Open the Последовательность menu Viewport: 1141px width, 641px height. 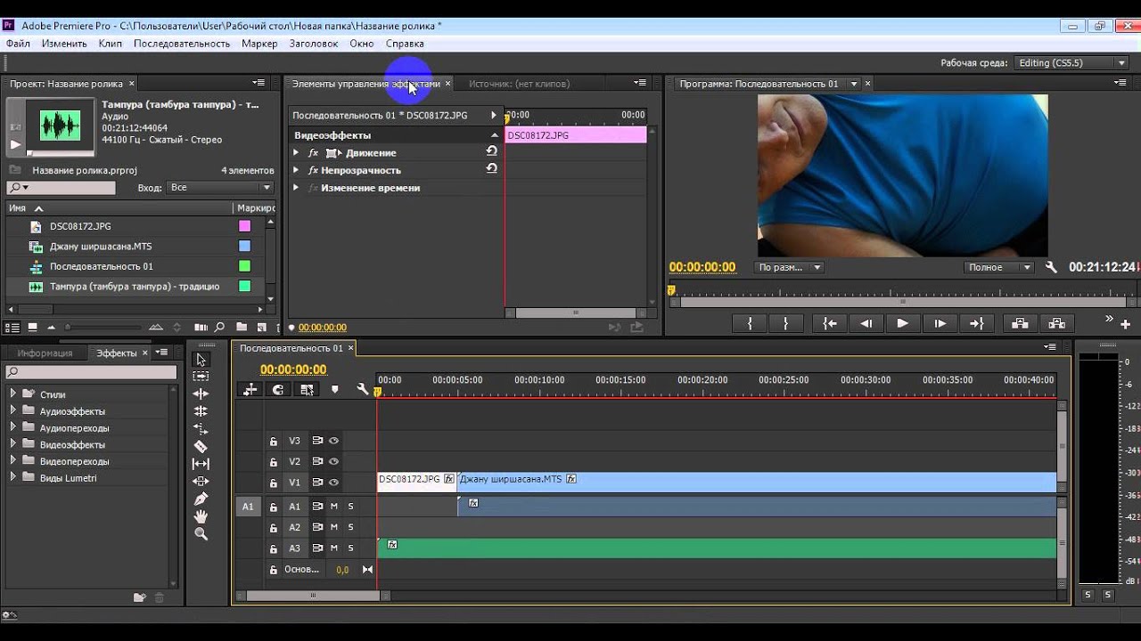tap(182, 43)
